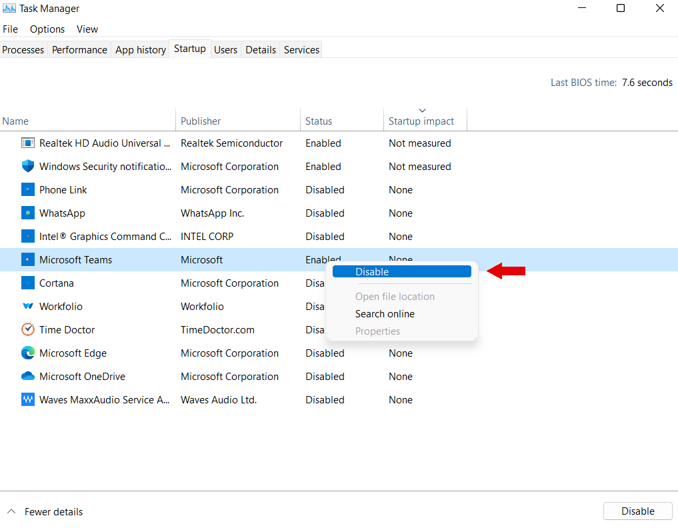Image resolution: width=678 pixels, height=528 pixels.
Task: Click the Microsoft Teams app icon
Action: click(28, 259)
